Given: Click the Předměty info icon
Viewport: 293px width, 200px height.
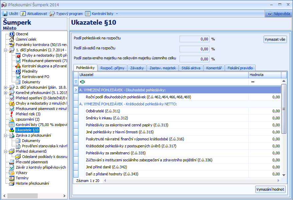Looking at the screenshot, I should (x=18, y=71).
